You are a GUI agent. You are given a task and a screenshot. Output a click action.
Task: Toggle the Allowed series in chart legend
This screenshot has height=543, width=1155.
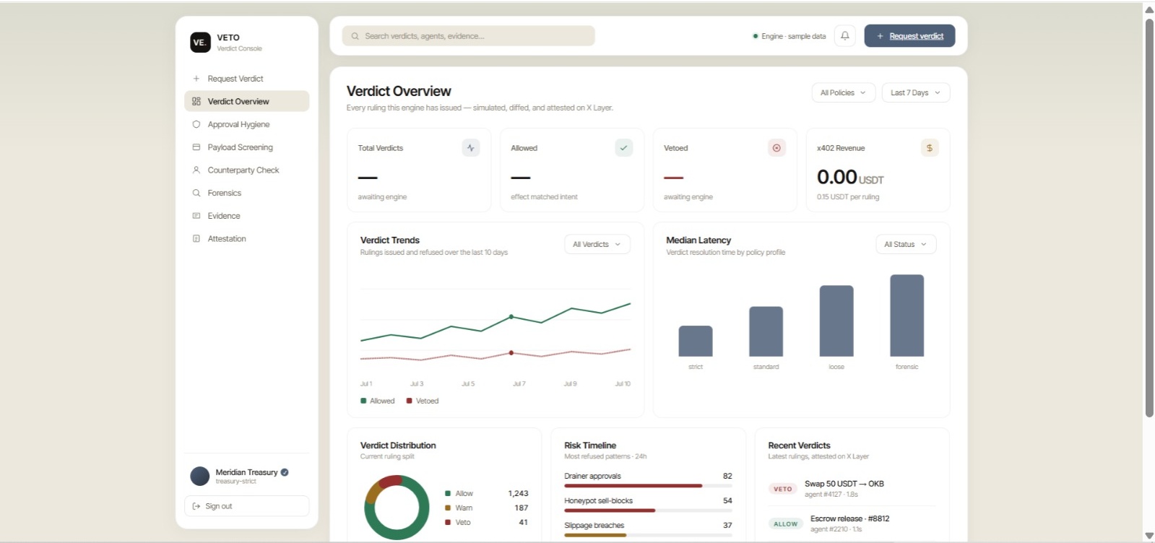pyautogui.click(x=378, y=401)
